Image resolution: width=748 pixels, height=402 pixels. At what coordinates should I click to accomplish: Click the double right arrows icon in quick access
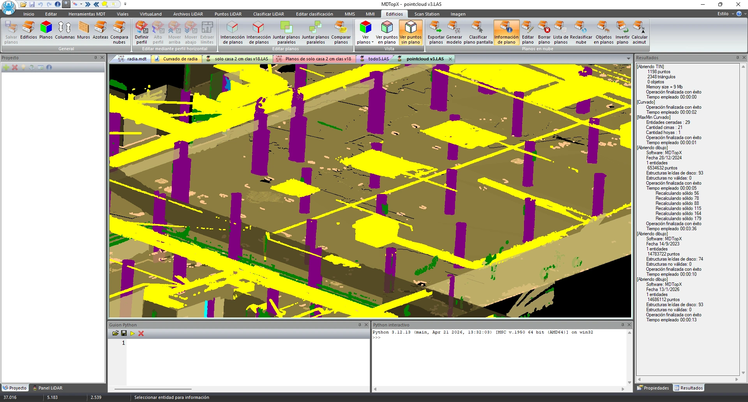pyautogui.click(x=88, y=4)
